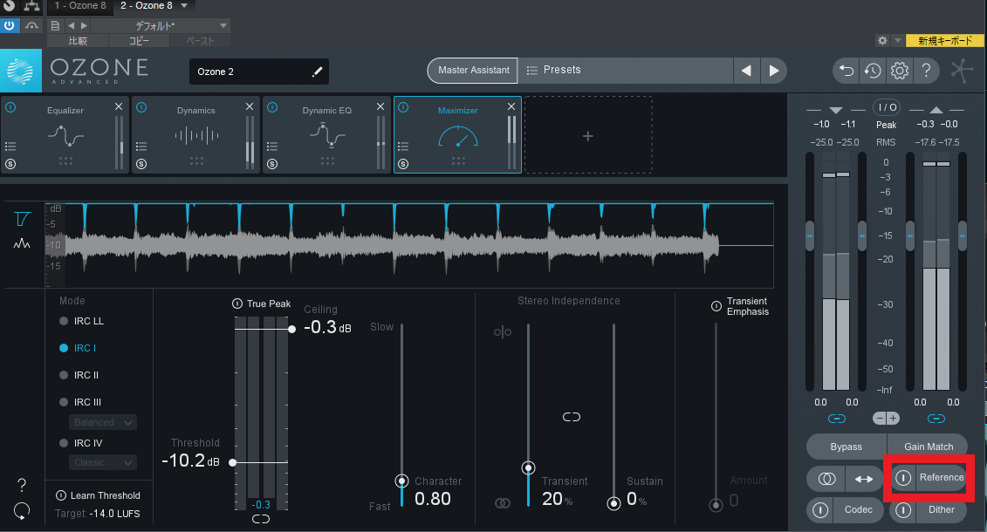Open Maximizer help question mark below the mode list
987x532 pixels.
pos(22,485)
